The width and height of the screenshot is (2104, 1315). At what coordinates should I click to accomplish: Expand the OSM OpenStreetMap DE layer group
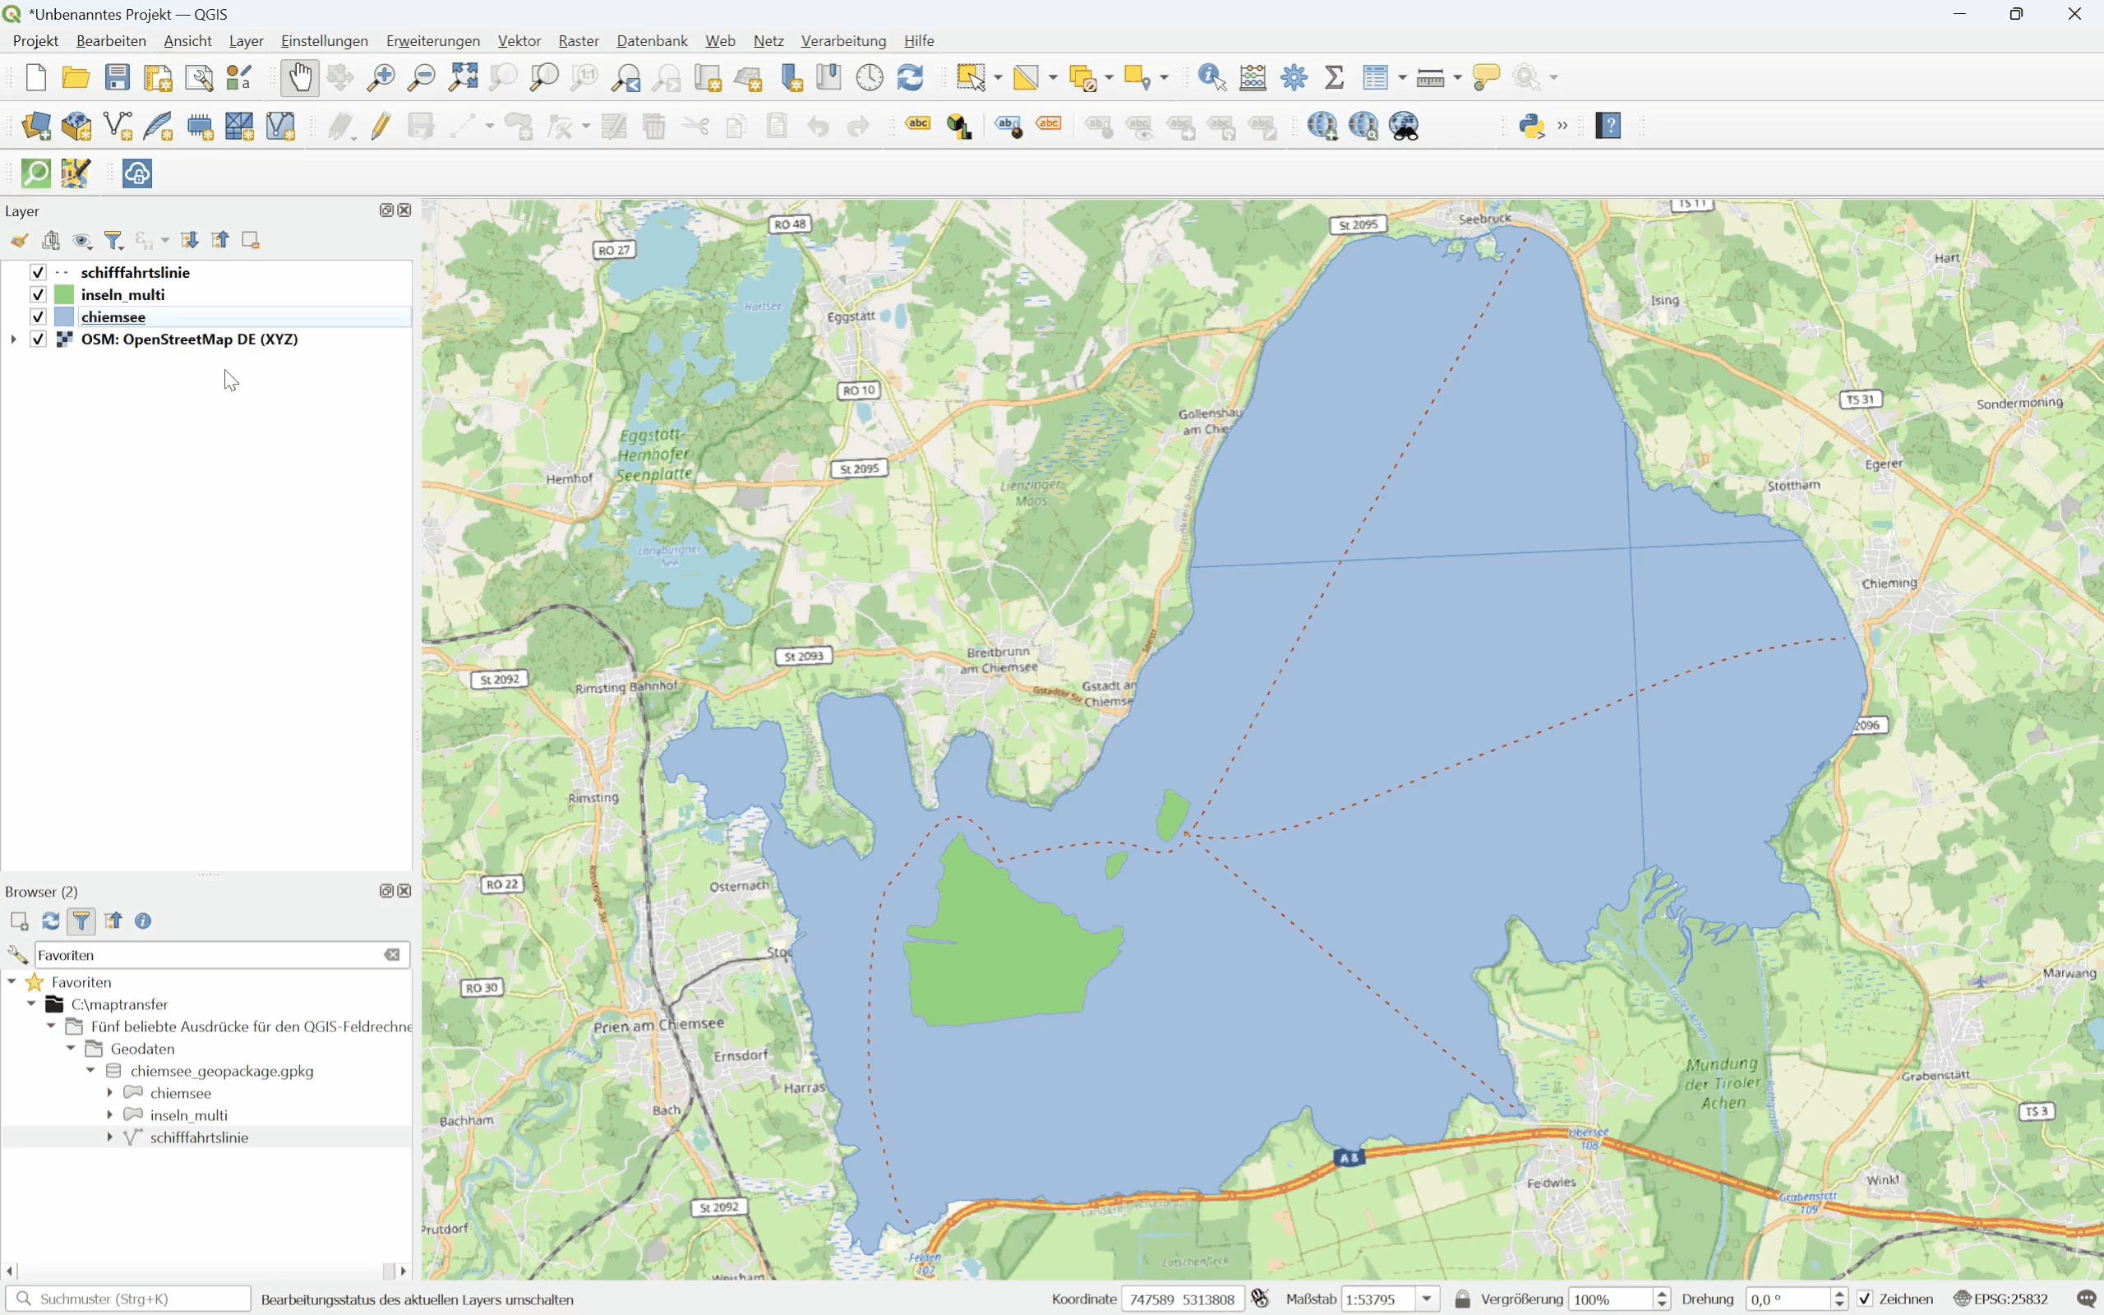(13, 339)
